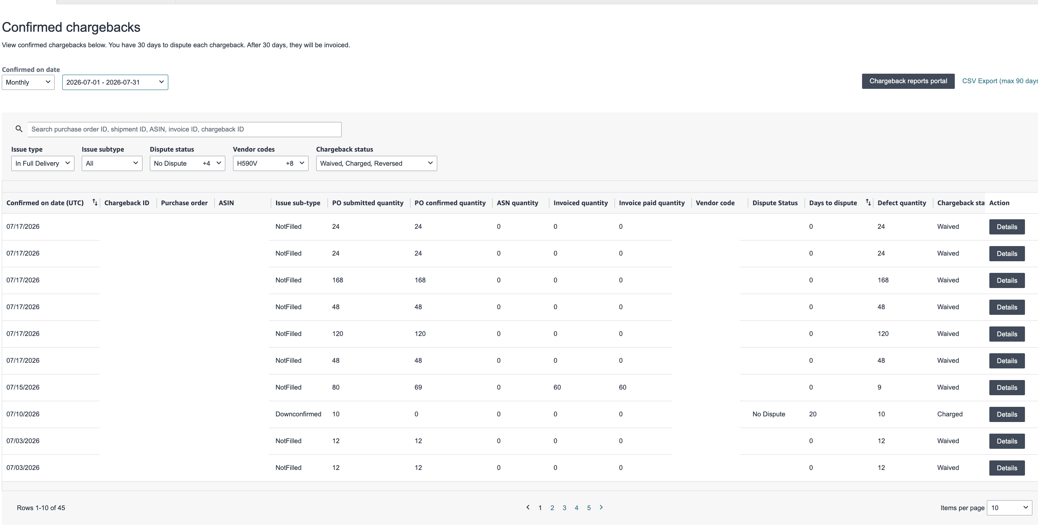Screen dimensions: 1038x526
Task: Open Details for the first 07/17/2026 row
Action: (1007, 227)
